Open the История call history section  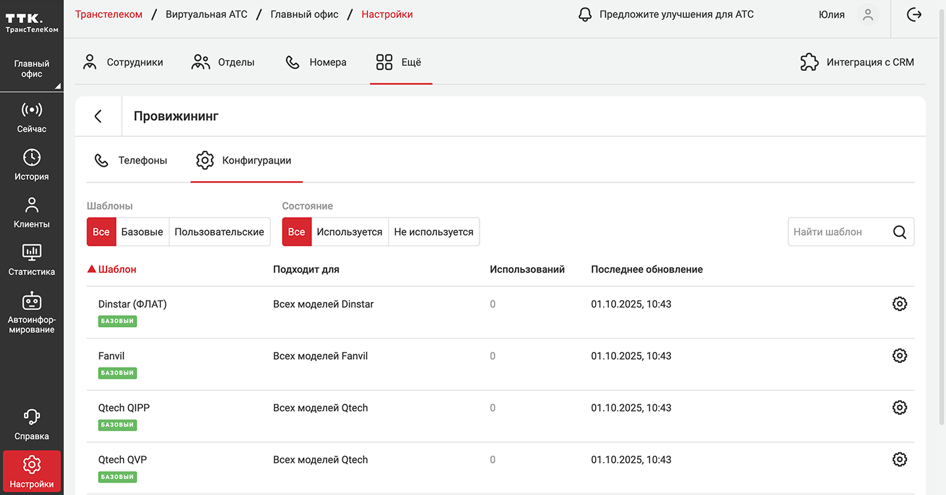[x=32, y=165]
